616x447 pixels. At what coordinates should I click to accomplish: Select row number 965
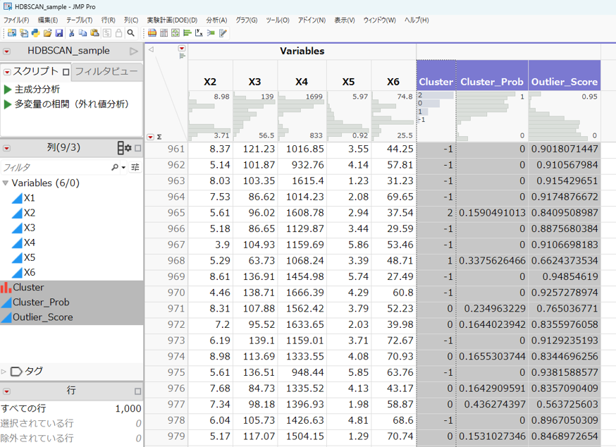click(x=175, y=213)
